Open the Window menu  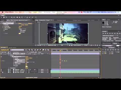pyautogui.click(x=59, y=12)
